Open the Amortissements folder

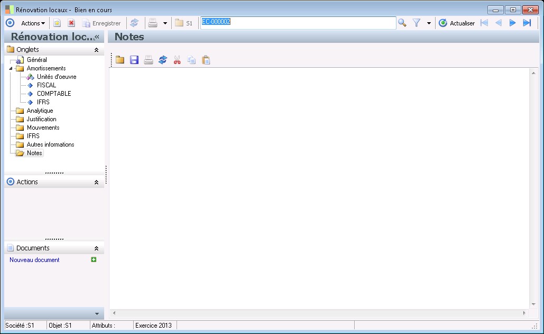46,68
